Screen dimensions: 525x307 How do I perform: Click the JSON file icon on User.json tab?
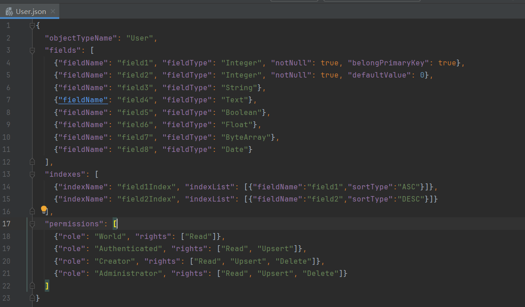tap(9, 12)
